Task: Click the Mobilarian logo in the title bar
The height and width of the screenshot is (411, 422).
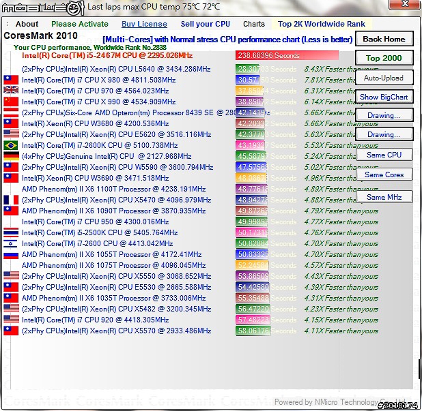Action: (x=43, y=7)
